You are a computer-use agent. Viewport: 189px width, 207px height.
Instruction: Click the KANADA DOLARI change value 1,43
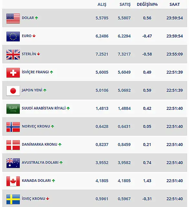coord(147,181)
